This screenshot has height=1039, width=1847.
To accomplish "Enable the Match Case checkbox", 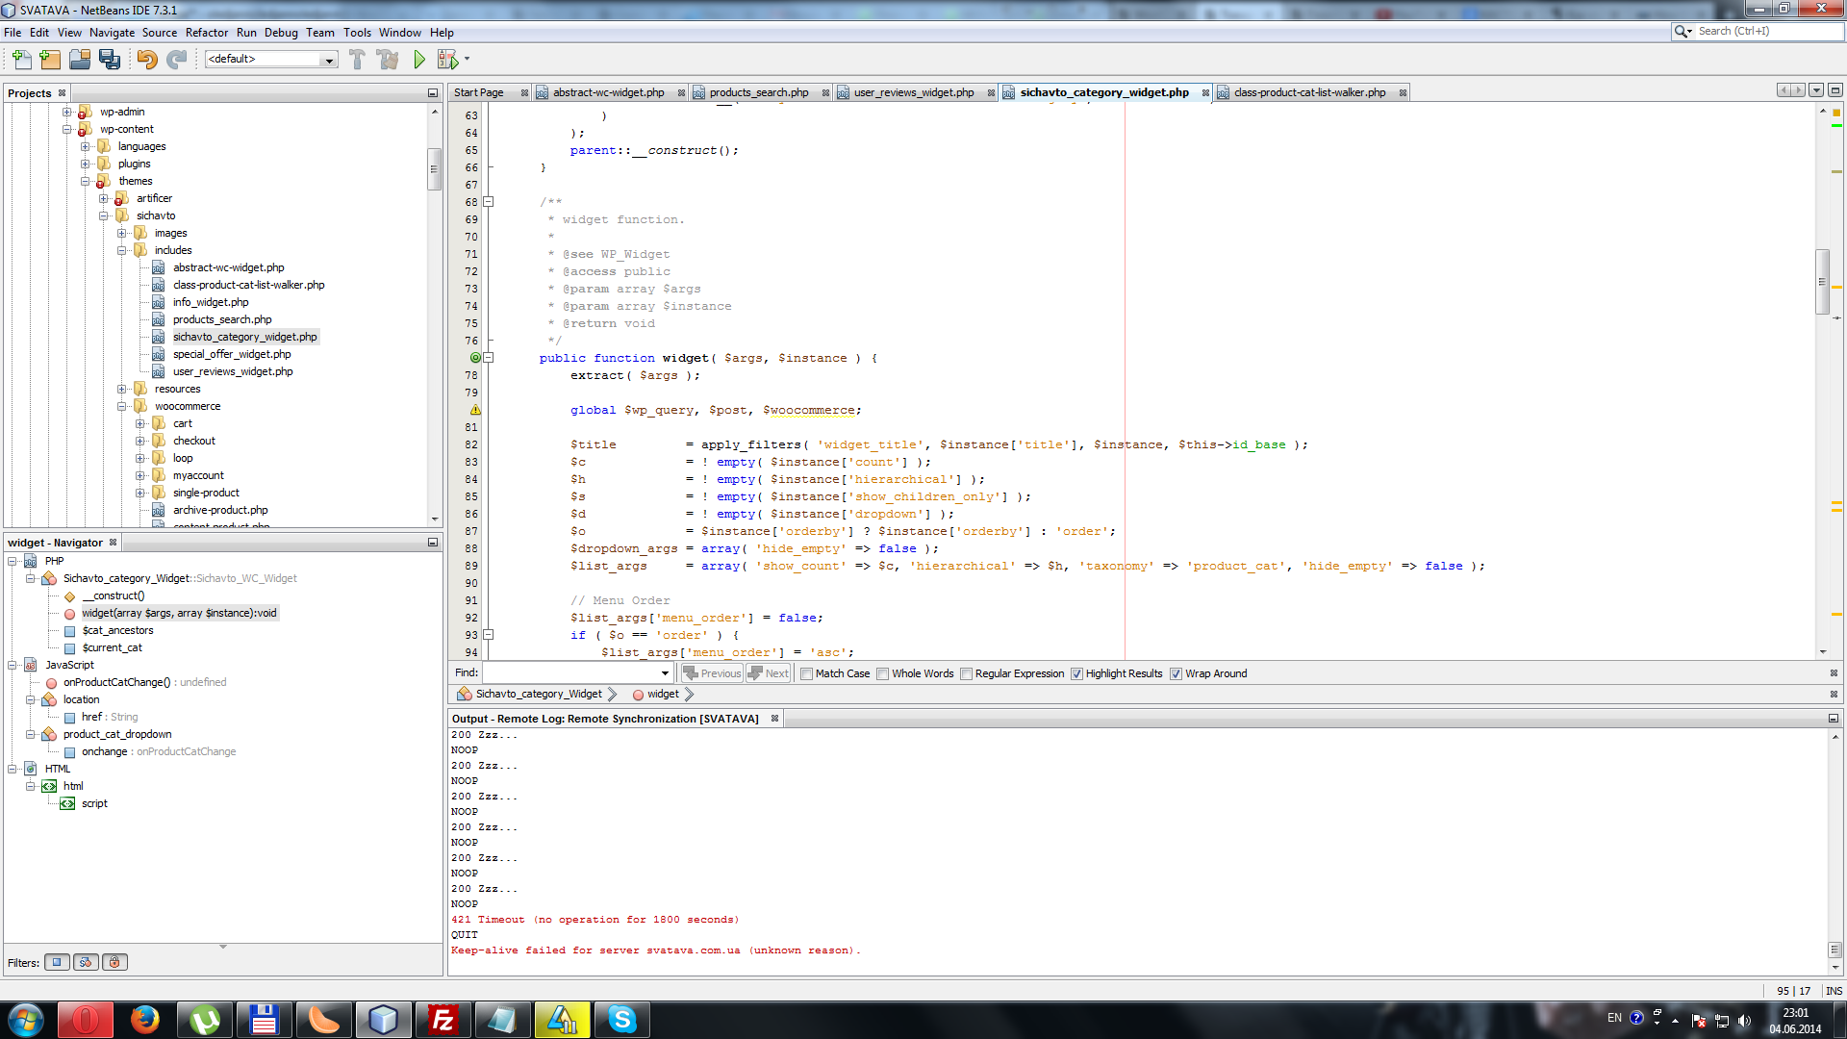I will coord(807,674).
